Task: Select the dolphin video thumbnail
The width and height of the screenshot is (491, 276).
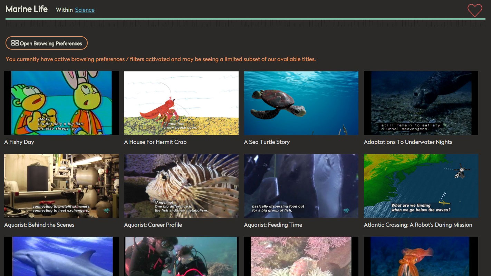Action: (61, 256)
